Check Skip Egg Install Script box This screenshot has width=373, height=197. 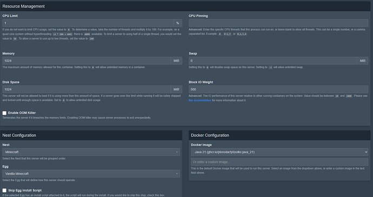click(4, 191)
